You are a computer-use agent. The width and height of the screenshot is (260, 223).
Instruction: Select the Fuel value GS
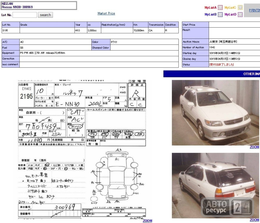click(x=22, y=48)
